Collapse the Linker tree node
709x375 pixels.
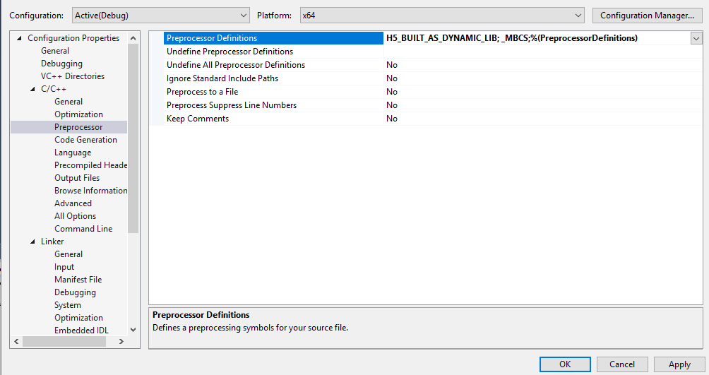(32, 242)
